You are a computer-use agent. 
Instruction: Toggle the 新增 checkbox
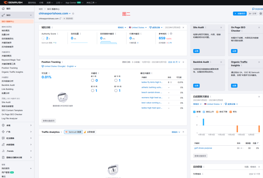coord(194,112)
